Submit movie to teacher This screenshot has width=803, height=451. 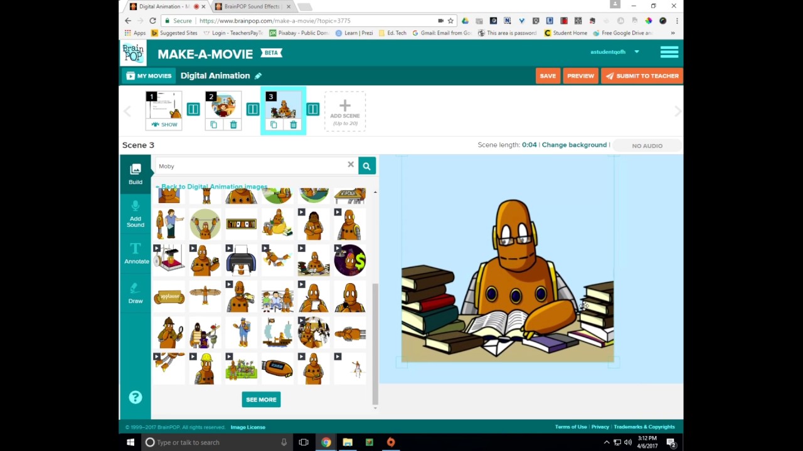[x=642, y=76]
